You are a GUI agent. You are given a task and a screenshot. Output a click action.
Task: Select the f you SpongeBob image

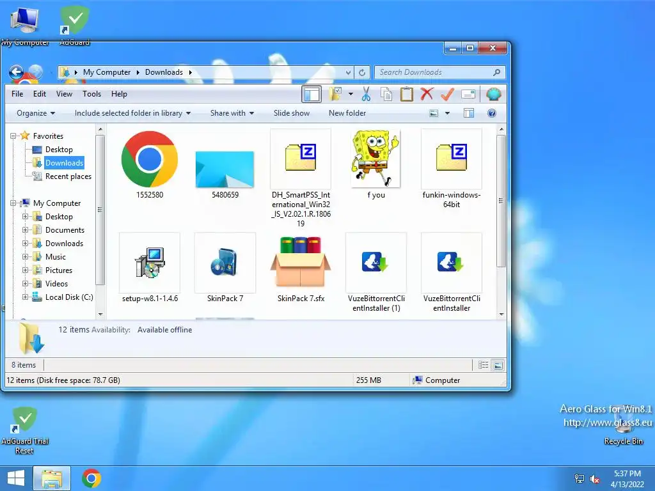coord(376,165)
